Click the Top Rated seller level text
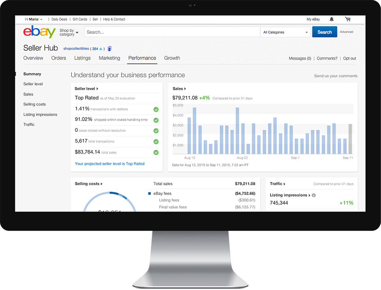 tap(86, 98)
